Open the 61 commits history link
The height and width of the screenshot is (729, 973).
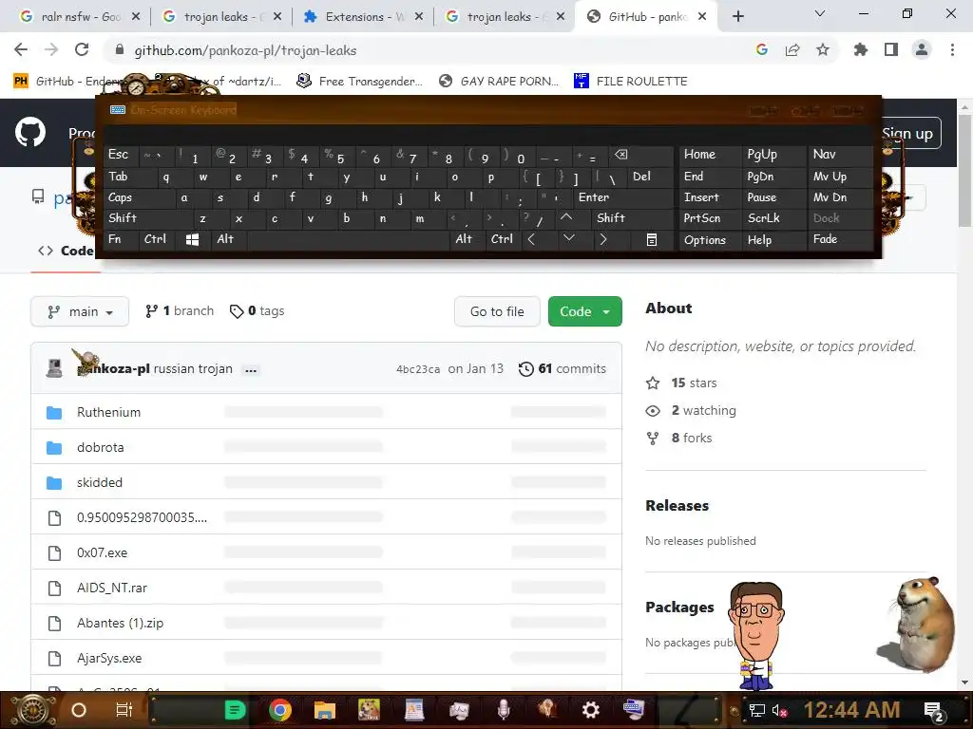click(563, 368)
